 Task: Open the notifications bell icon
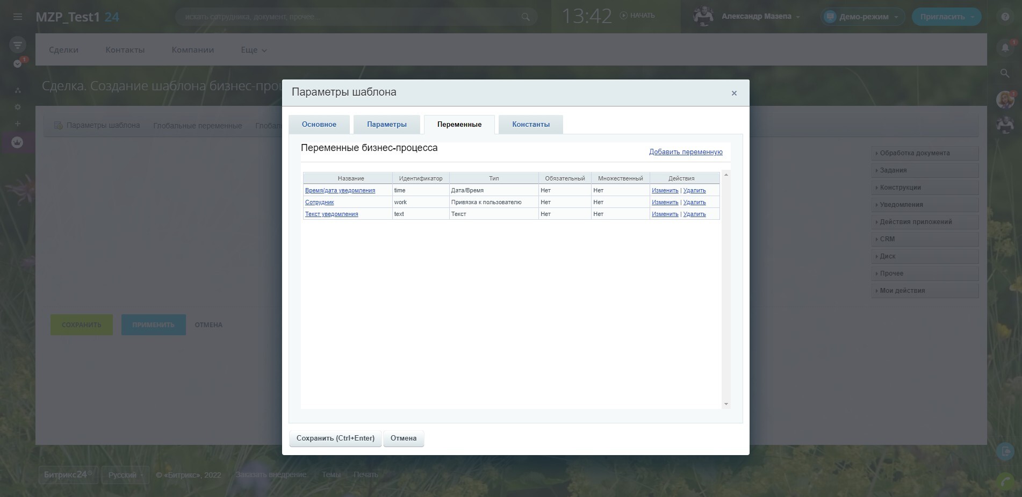(x=1005, y=48)
